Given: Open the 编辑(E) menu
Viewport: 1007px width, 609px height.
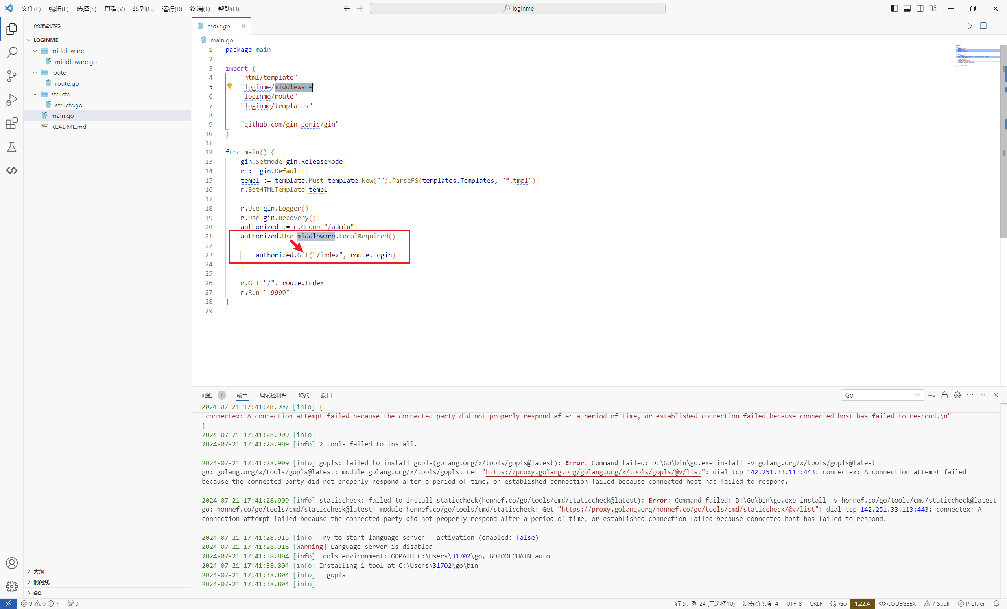Looking at the screenshot, I should [59, 9].
